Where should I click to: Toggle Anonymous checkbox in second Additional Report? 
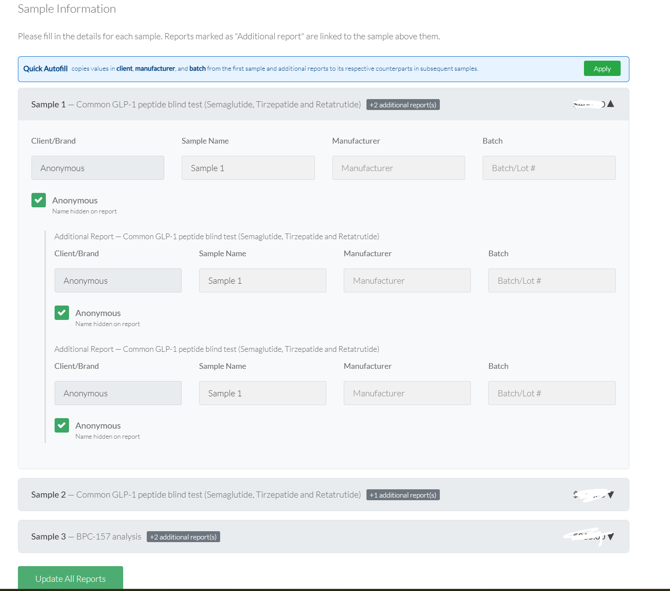click(x=62, y=426)
